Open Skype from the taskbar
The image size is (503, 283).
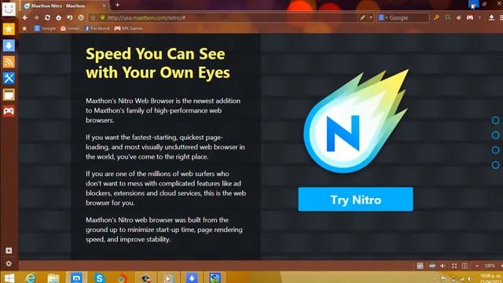[100, 277]
